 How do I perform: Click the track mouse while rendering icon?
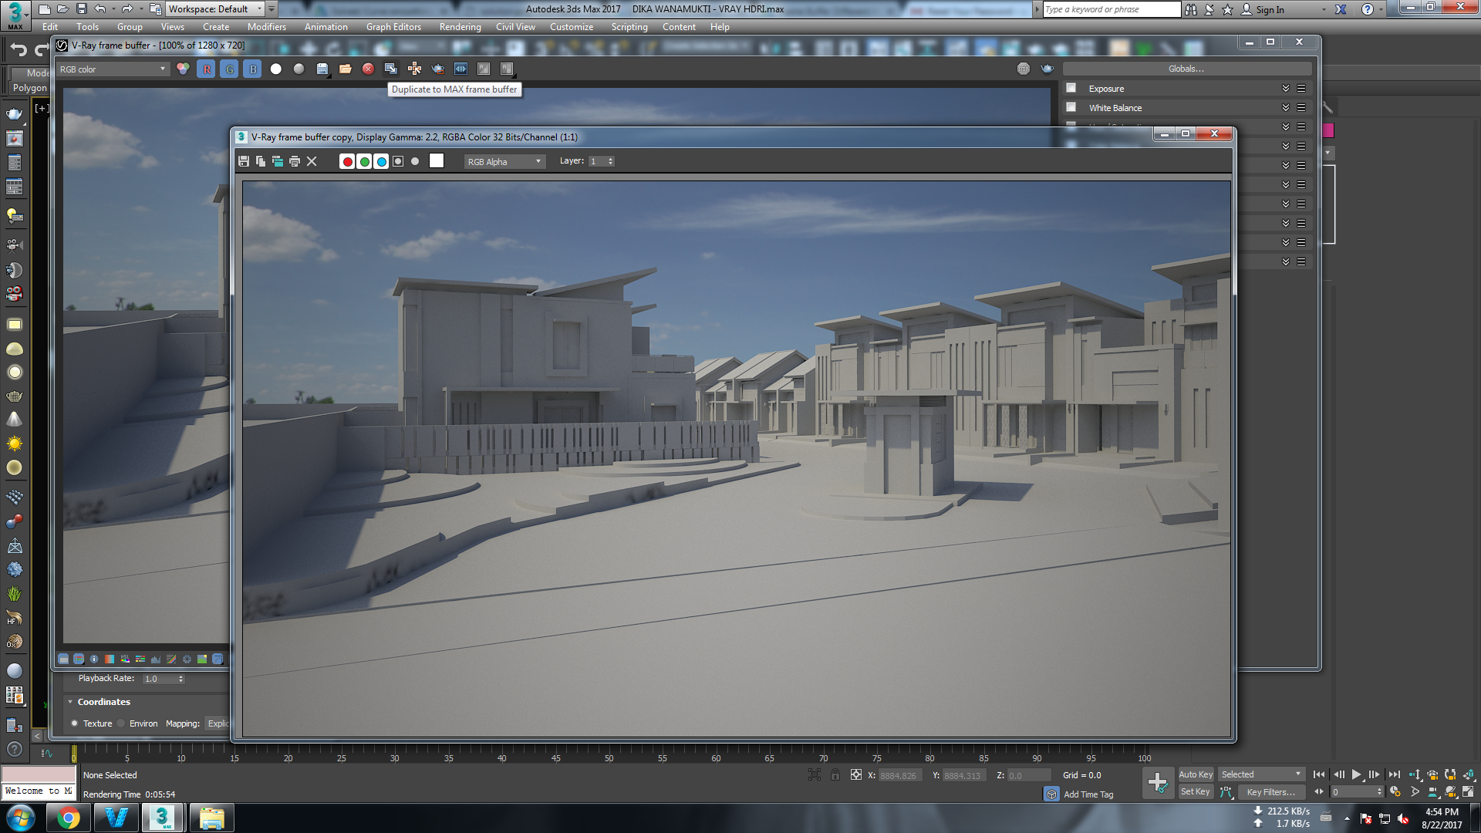tap(414, 69)
